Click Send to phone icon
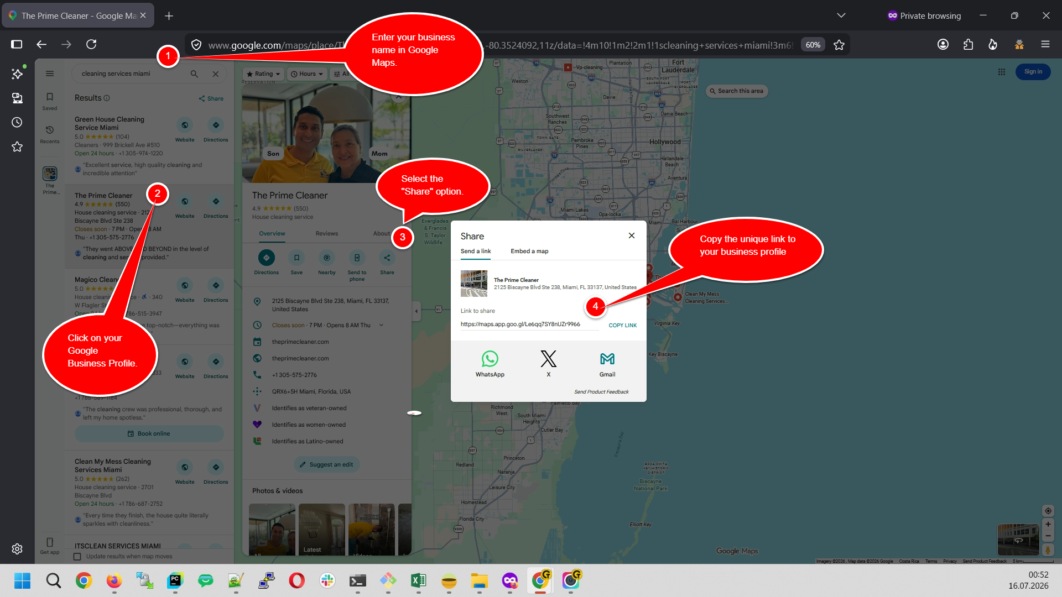The height and width of the screenshot is (597, 1062). click(357, 258)
